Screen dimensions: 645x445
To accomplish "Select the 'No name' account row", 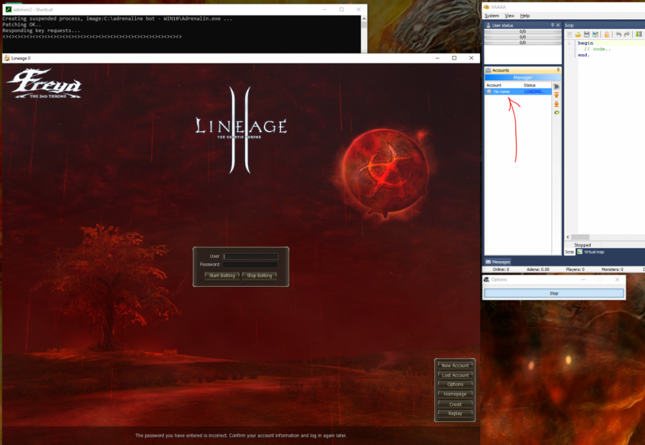I will [x=502, y=92].
